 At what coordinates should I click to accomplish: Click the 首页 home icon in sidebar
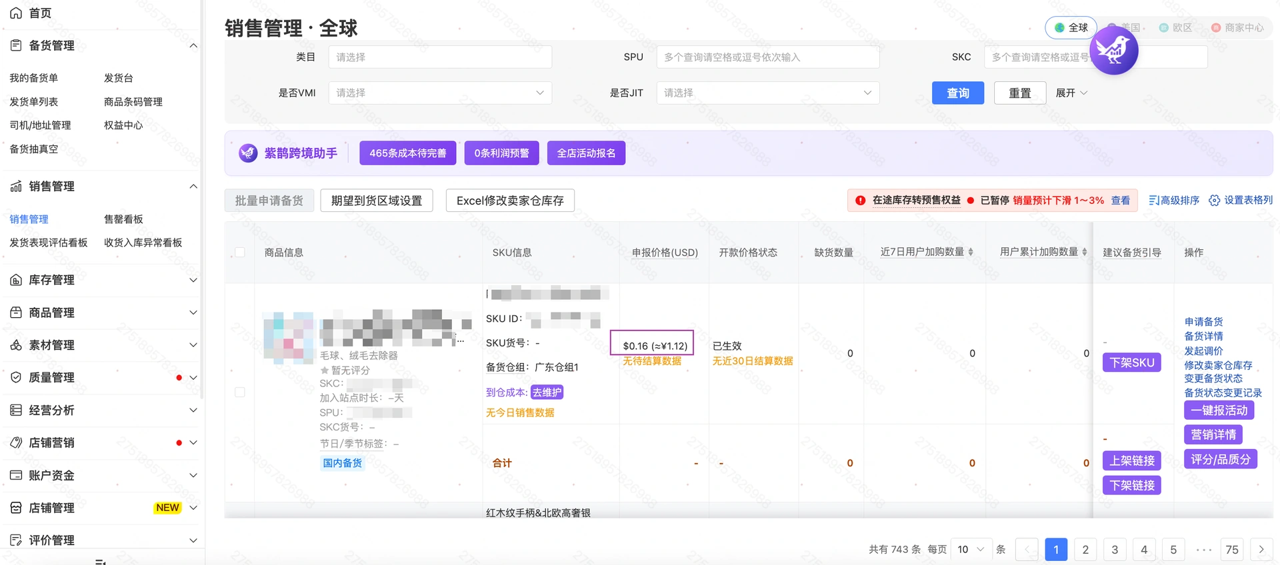point(16,13)
